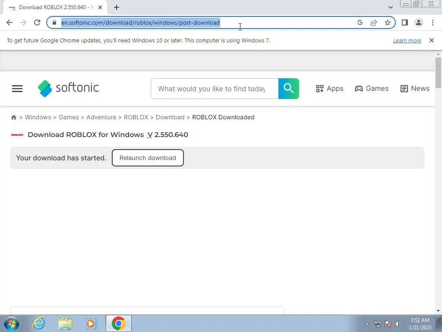The width and height of the screenshot is (442, 332).
Task: Click the browser forward arrow
Action: [23, 22]
